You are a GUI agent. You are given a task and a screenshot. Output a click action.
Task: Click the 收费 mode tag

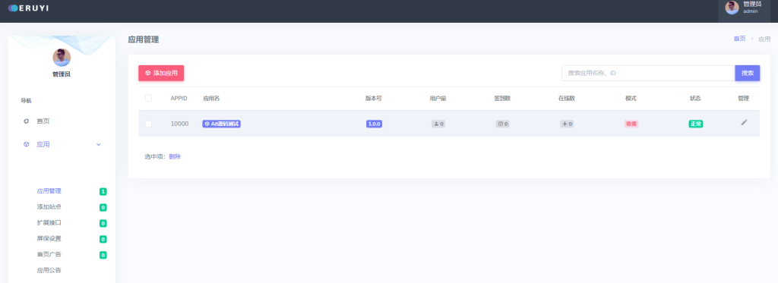tap(631, 124)
